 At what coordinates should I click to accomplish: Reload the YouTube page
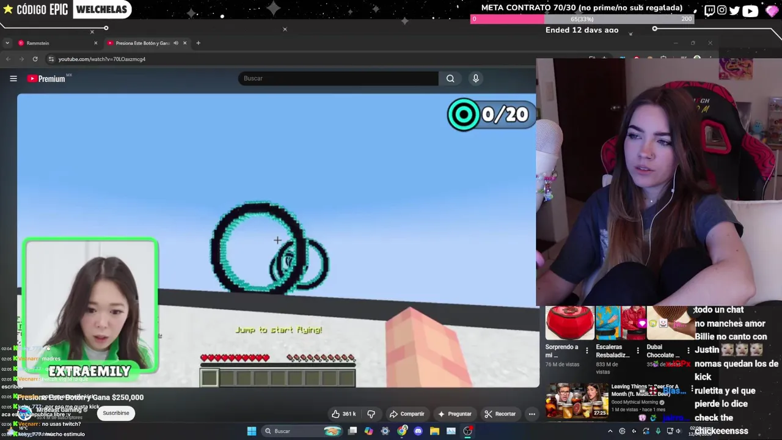[x=35, y=59]
